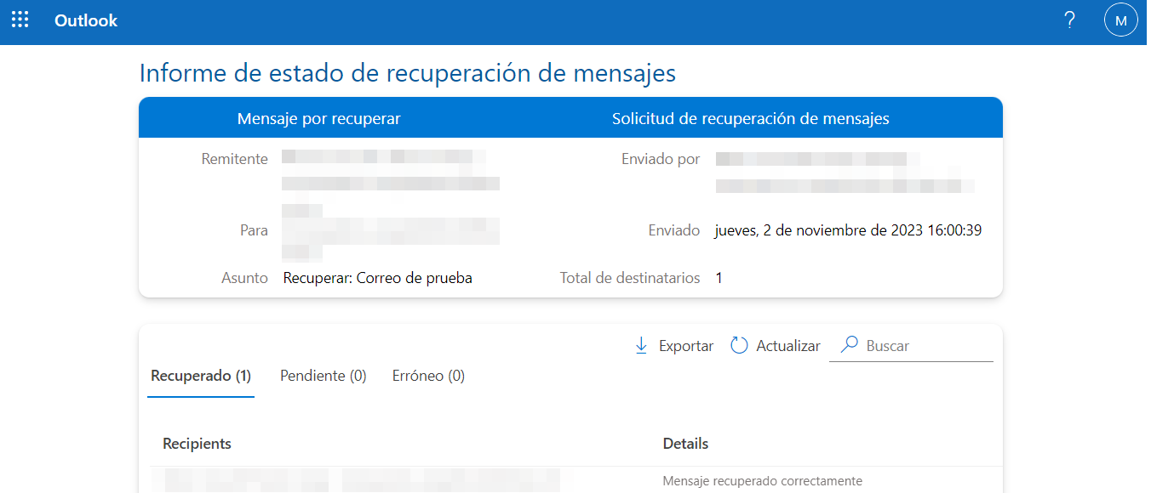This screenshot has width=1151, height=493.
Task: Switch to the Pendiente (0) tab
Action: tap(323, 376)
